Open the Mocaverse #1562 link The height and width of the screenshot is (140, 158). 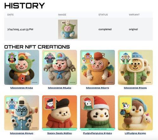[21, 88]
